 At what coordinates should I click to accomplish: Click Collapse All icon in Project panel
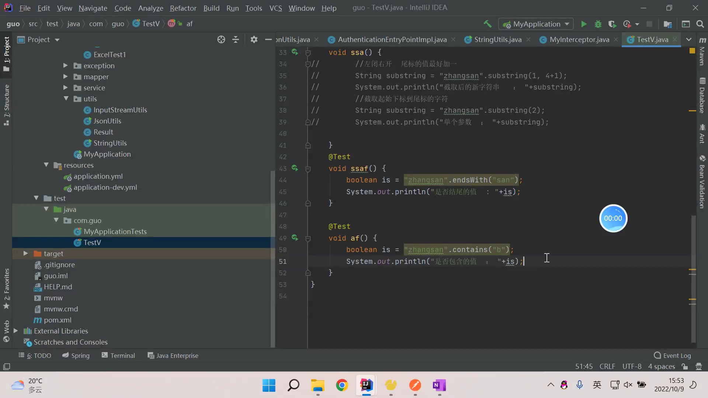point(236,39)
